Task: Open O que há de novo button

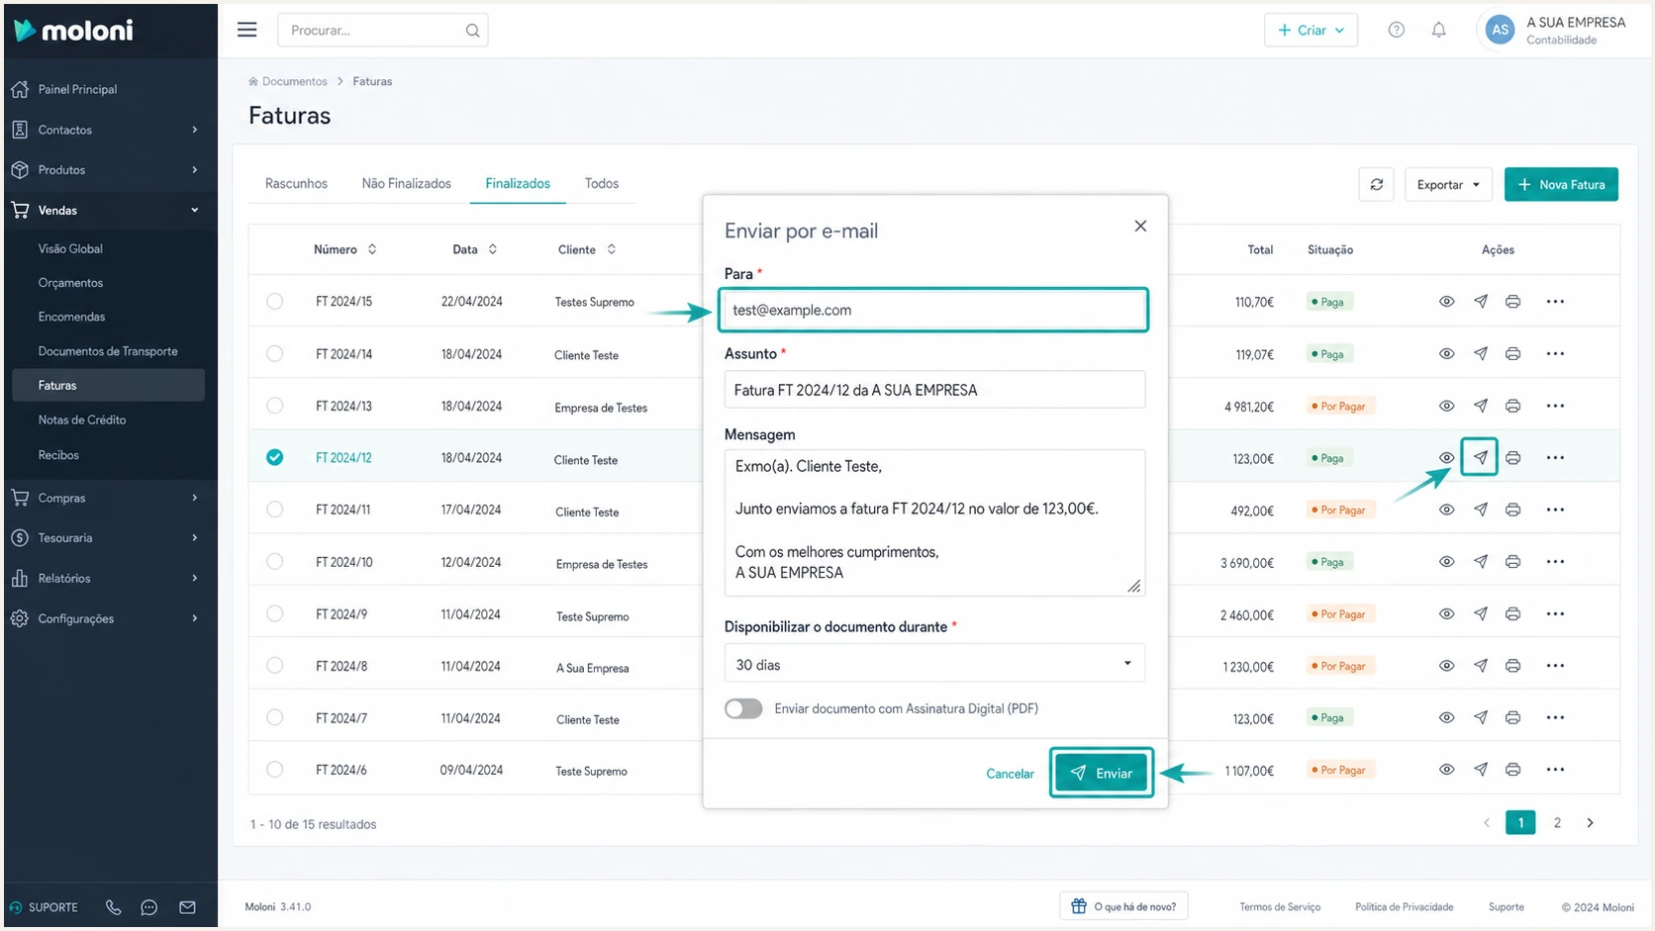Action: click(1123, 906)
